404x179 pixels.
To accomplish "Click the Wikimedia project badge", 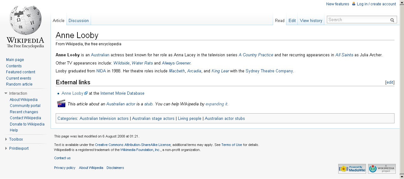I will pos(382,169).
